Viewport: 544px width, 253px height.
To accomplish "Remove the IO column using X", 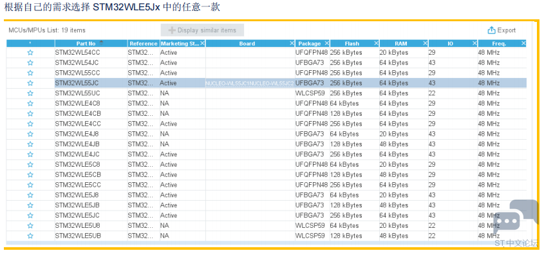I will (x=474, y=43).
